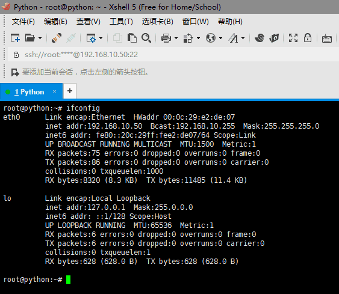339x294 pixels.
Task: Close the Python tab with its X
Action: (x=54, y=92)
